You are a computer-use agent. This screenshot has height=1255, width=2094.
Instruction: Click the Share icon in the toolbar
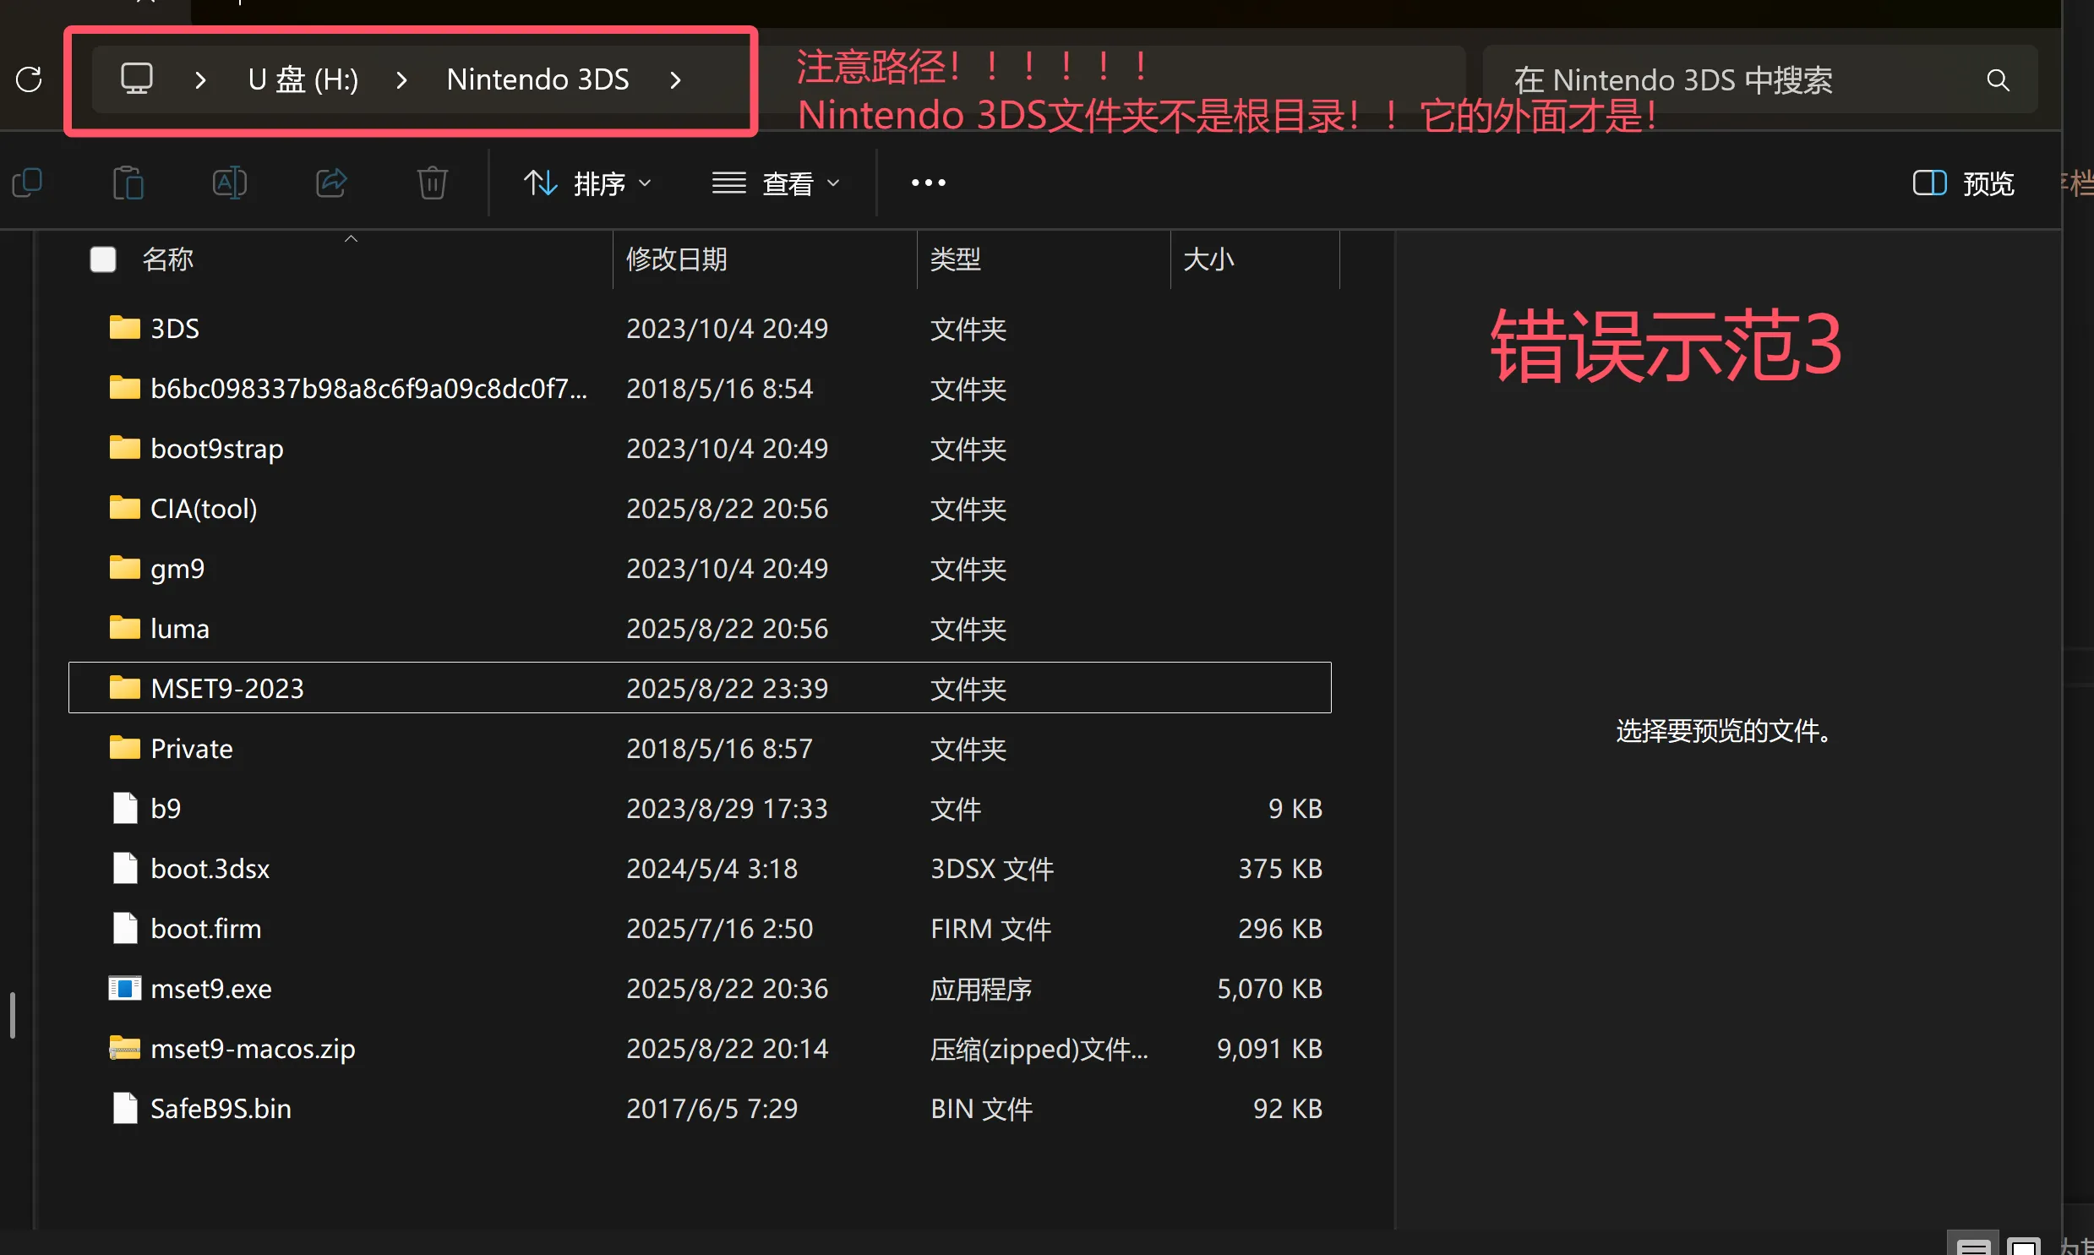330,183
